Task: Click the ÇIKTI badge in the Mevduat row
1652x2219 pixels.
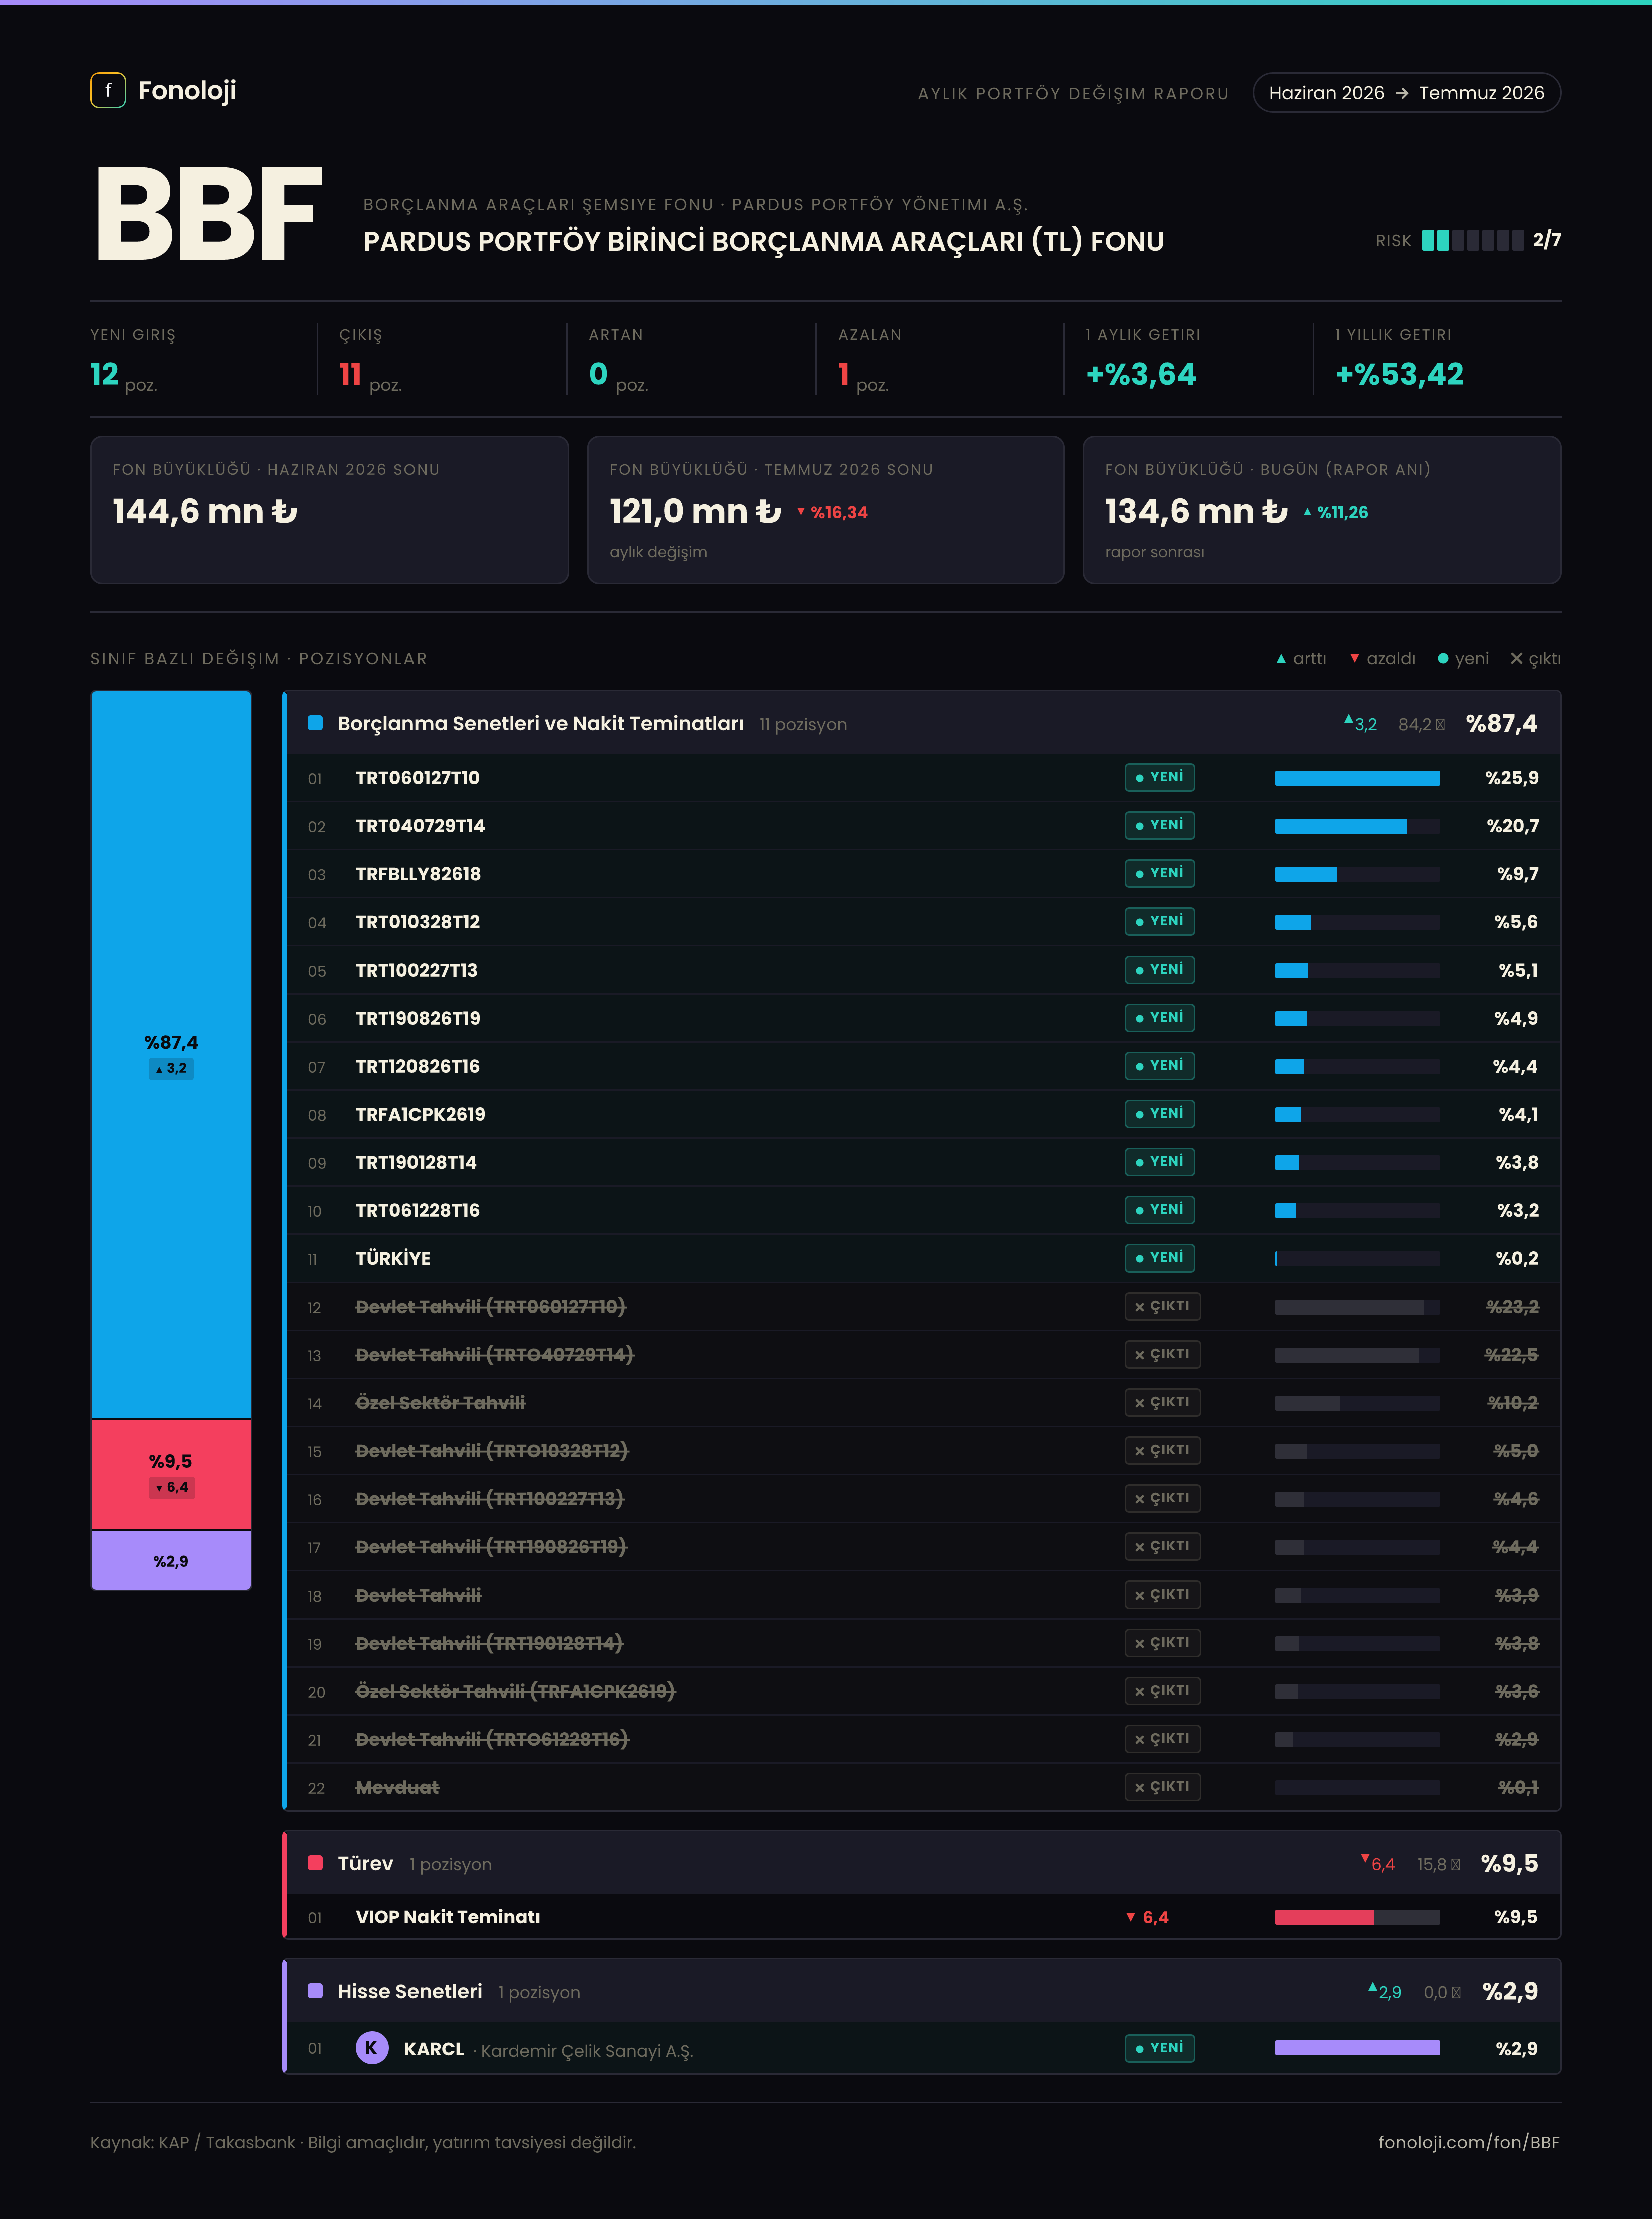Action: click(1162, 1787)
